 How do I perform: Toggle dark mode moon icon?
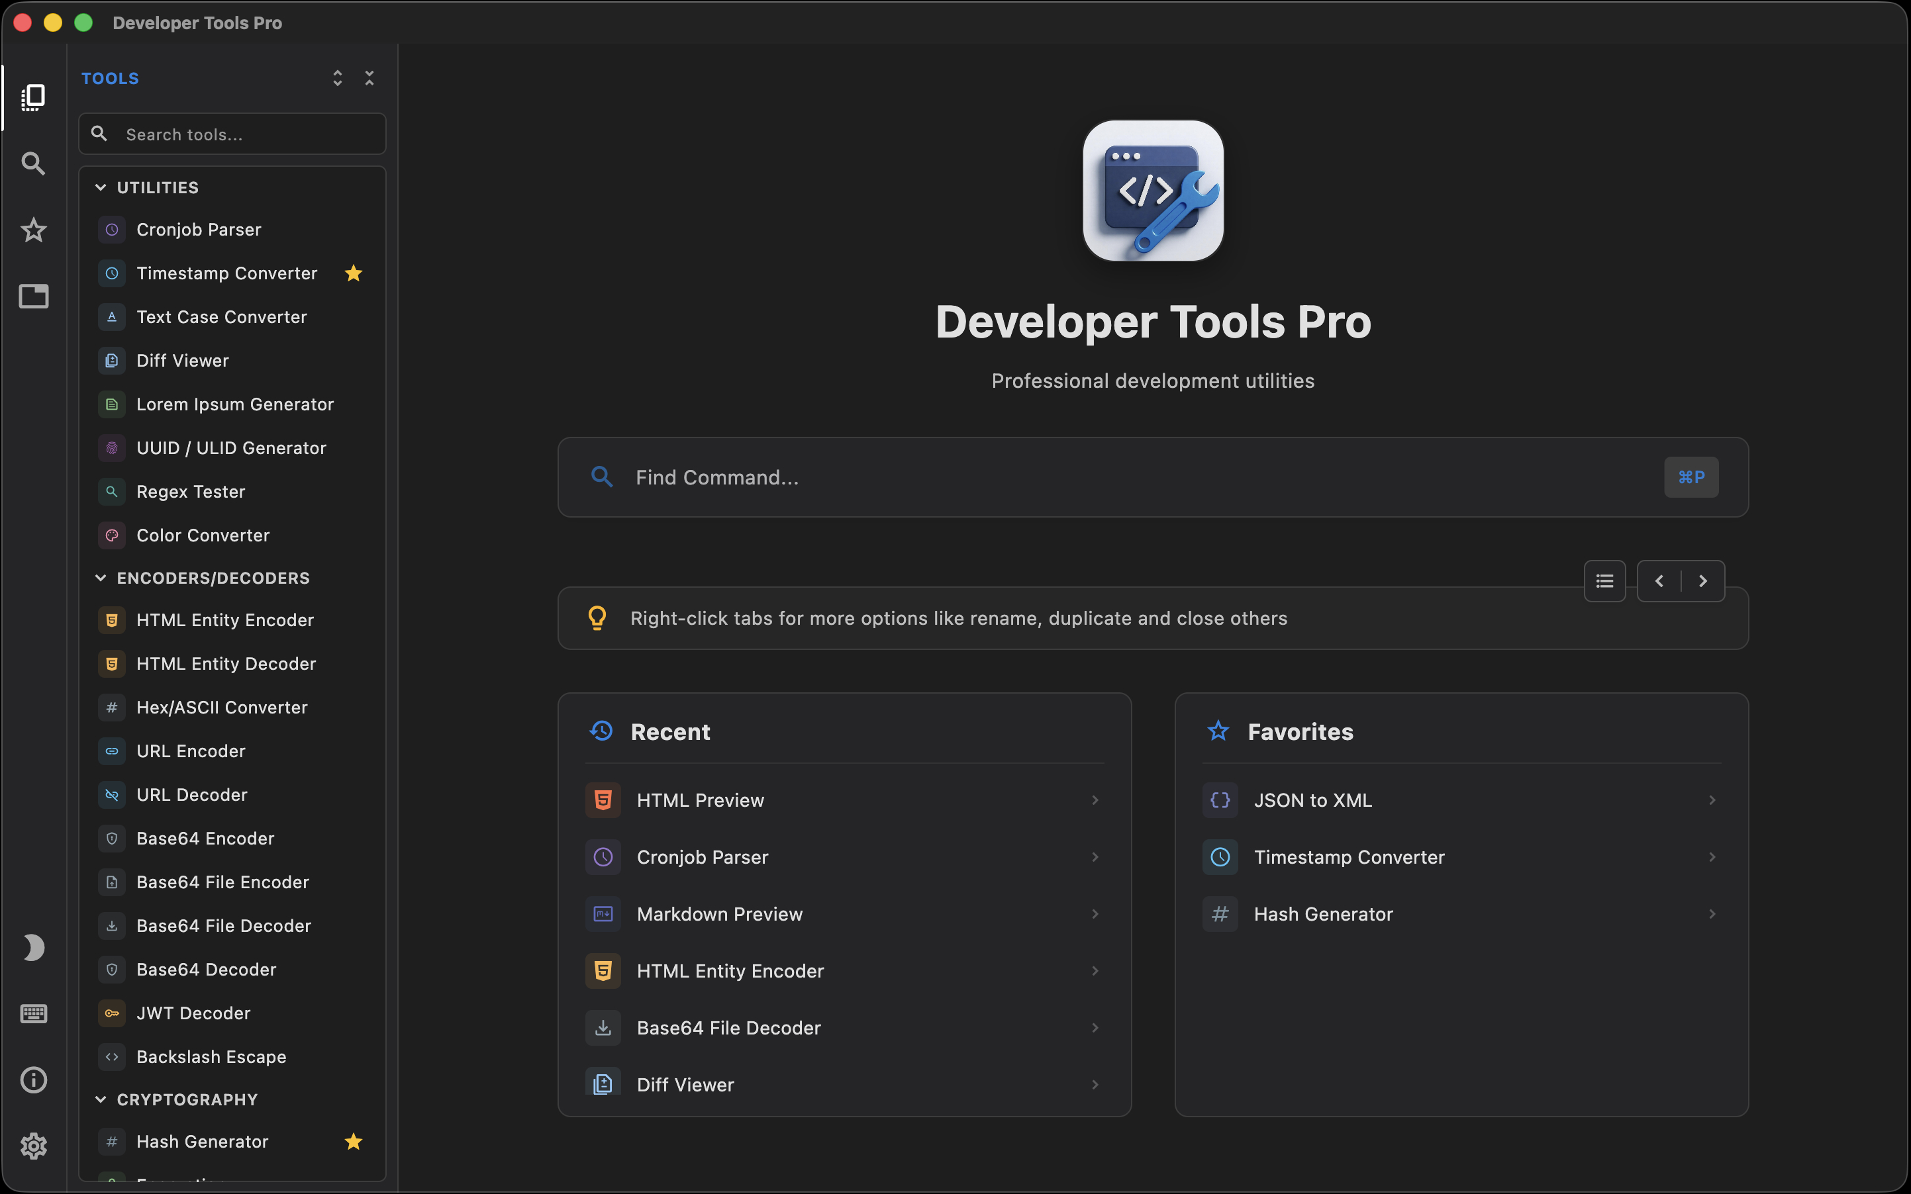click(33, 947)
